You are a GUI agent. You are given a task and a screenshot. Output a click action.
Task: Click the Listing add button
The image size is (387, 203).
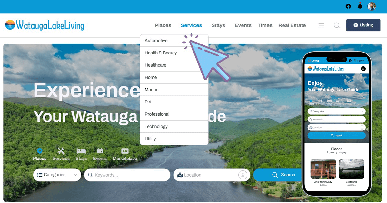click(363, 25)
